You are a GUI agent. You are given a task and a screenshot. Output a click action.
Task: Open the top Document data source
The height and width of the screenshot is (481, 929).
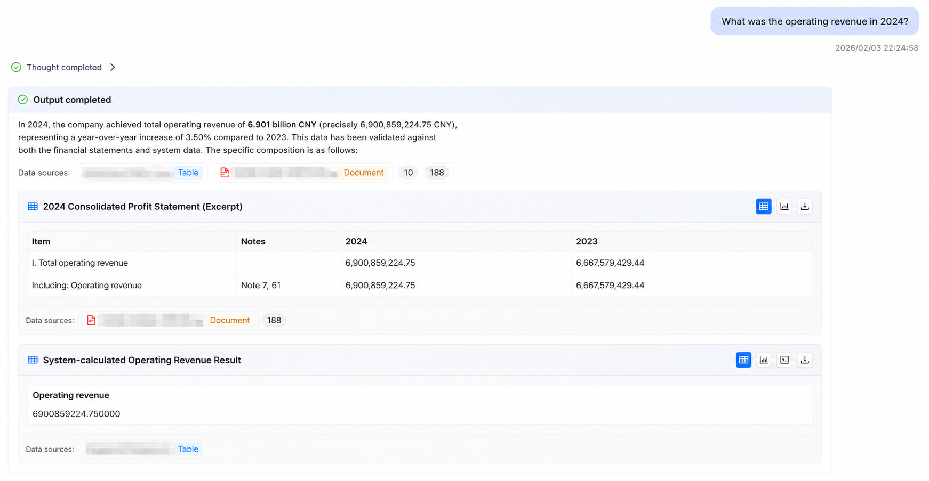(303, 173)
